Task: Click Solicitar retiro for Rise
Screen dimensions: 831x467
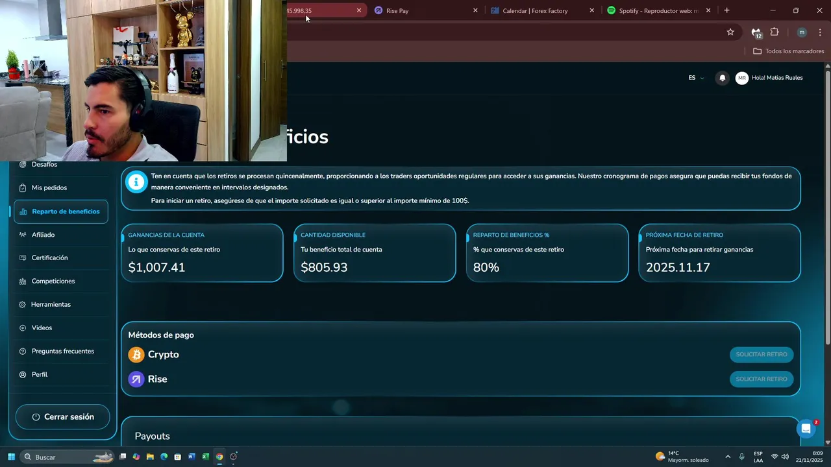Action: [762, 379]
